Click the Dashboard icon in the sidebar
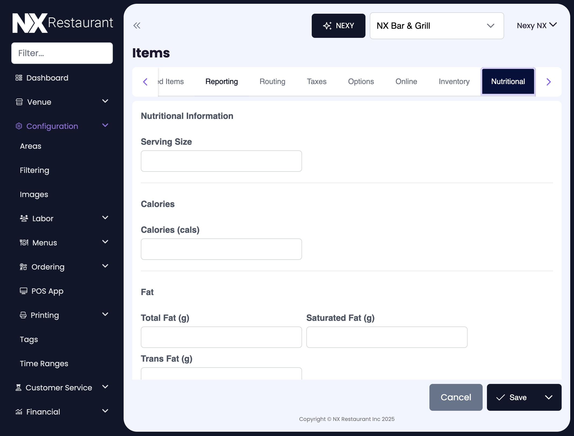 tap(19, 78)
